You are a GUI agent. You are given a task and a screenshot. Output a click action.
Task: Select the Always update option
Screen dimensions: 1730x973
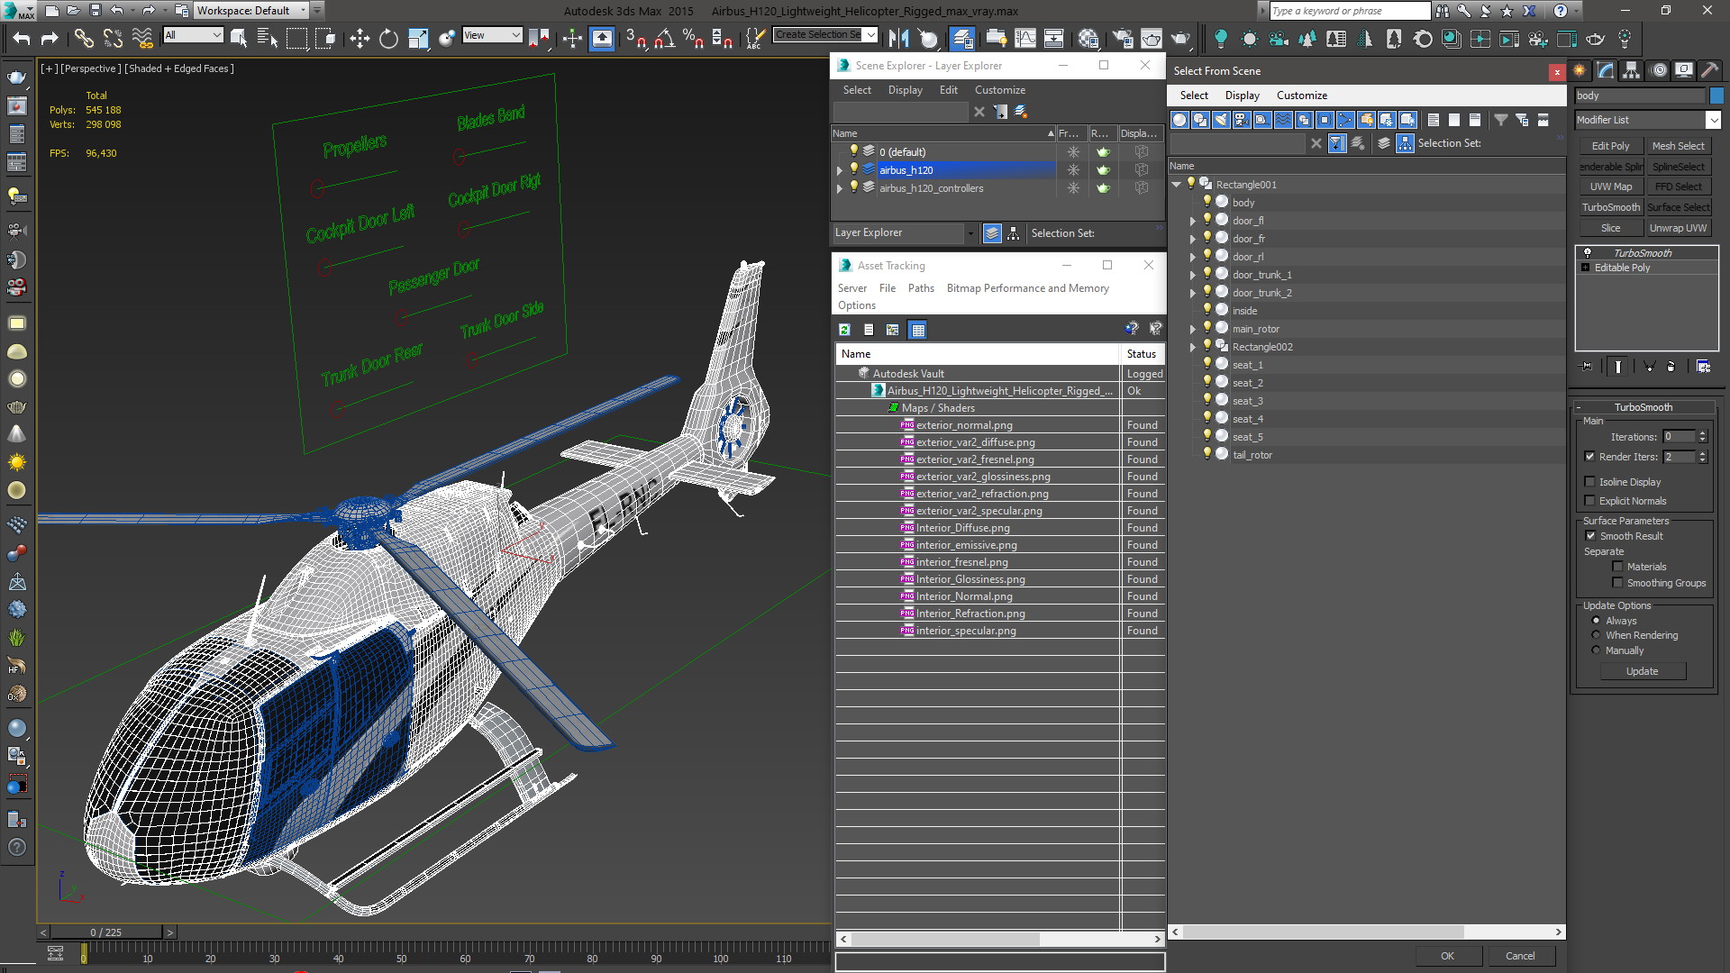(x=1596, y=621)
